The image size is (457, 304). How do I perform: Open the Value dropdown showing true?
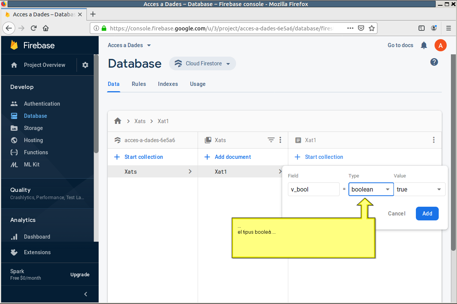419,189
